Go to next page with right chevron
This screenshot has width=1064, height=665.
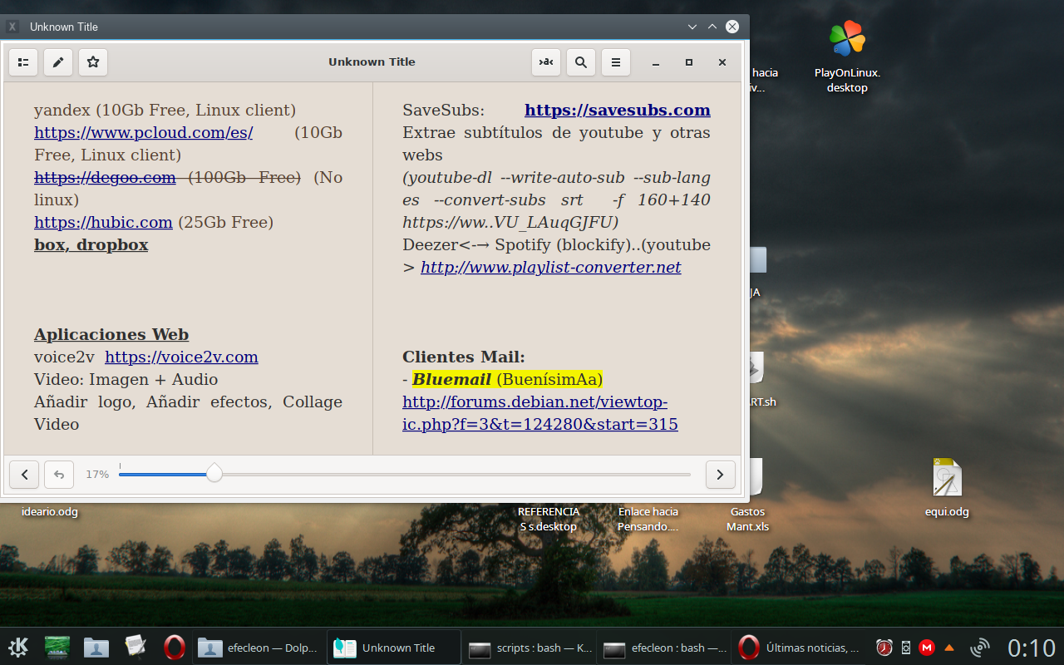coord(721,474)
